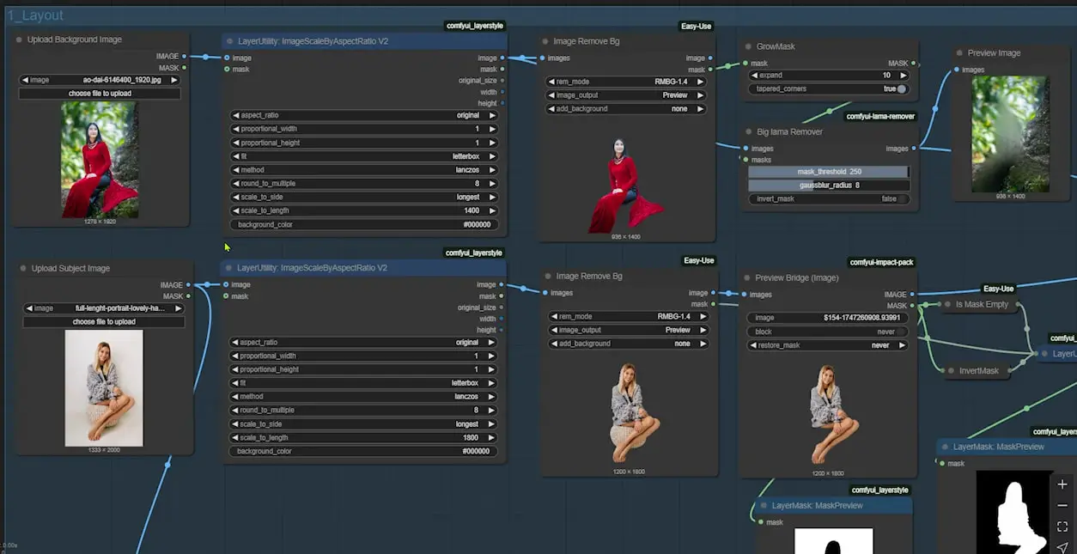The height and width of the screenshot is (554, 1077).
Task: Click the blurred forest thumbnail in Preview Image
Action: [1010, 135]
